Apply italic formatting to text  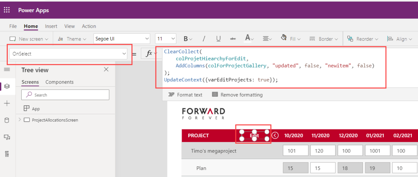point(204,39)
